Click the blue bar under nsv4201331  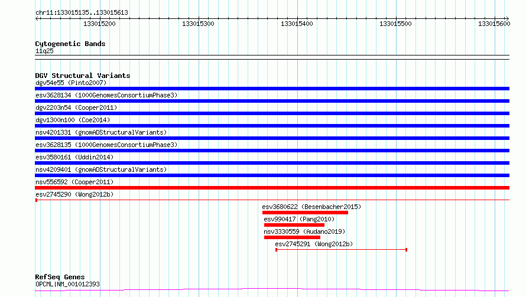coord(272,138)
